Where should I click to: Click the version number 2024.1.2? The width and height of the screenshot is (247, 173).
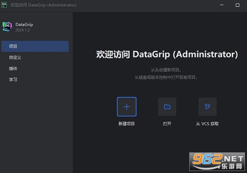click(23, 30)
